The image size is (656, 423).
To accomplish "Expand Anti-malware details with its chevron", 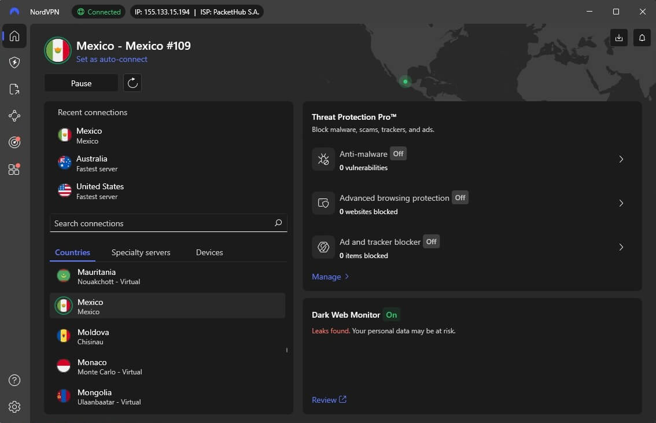I will tap(621, 159).
